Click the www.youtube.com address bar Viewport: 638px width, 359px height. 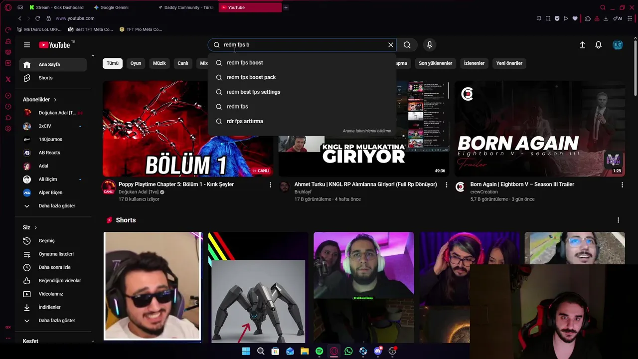point(75,18)
